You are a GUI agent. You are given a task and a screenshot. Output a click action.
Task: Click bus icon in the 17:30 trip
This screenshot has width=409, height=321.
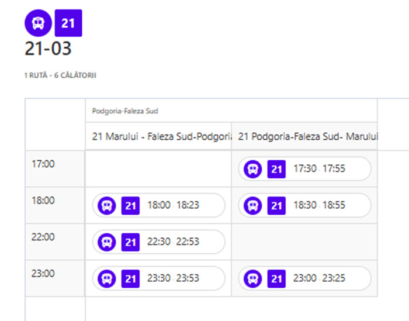point(253,169)
